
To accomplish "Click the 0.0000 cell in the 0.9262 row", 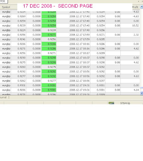I will click(x=36, y=81).
